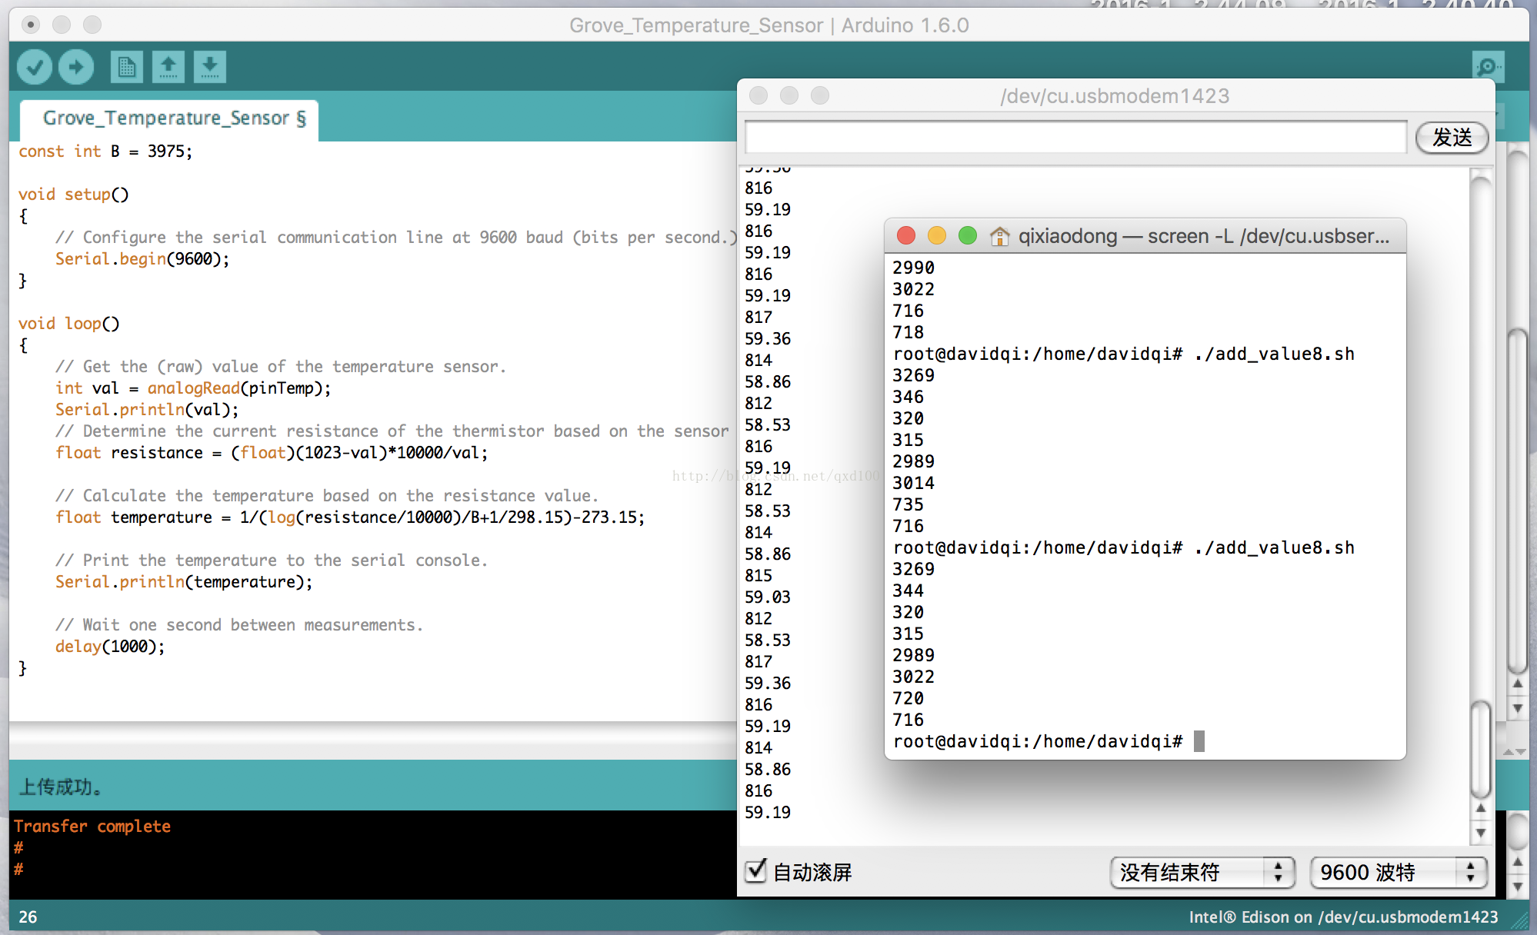Viewport: 1537px width, 935px height.
Task: Click the Serial.begin(9600); code line
Action: pyautogui.click(x=142, y=259)
